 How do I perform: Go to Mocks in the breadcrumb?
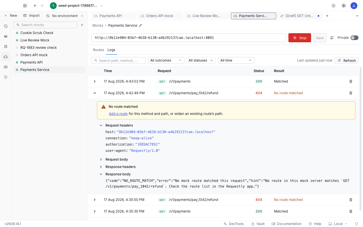[98, 26]
